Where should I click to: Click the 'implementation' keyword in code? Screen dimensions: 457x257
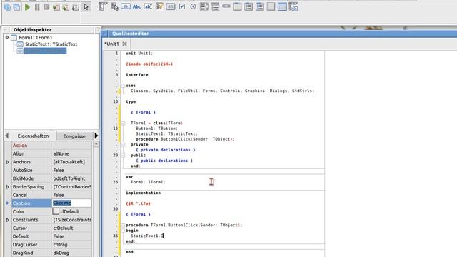coord(143,193)
